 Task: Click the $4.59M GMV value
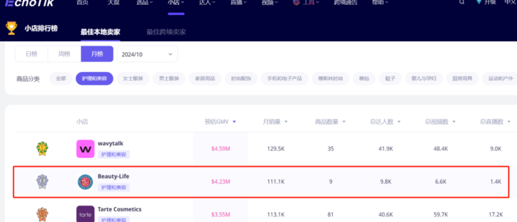pyautogui.click(x=221, y=149)
